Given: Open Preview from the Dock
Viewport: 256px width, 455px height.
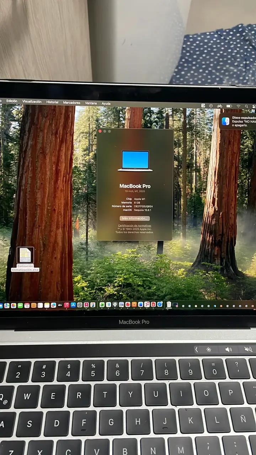Looking at the screenshot, I should pyautogui.click(x=121, y=305).
